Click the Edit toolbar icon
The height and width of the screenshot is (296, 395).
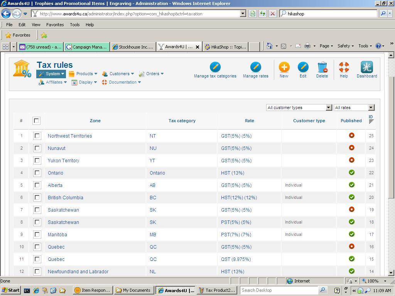point(303,67)
